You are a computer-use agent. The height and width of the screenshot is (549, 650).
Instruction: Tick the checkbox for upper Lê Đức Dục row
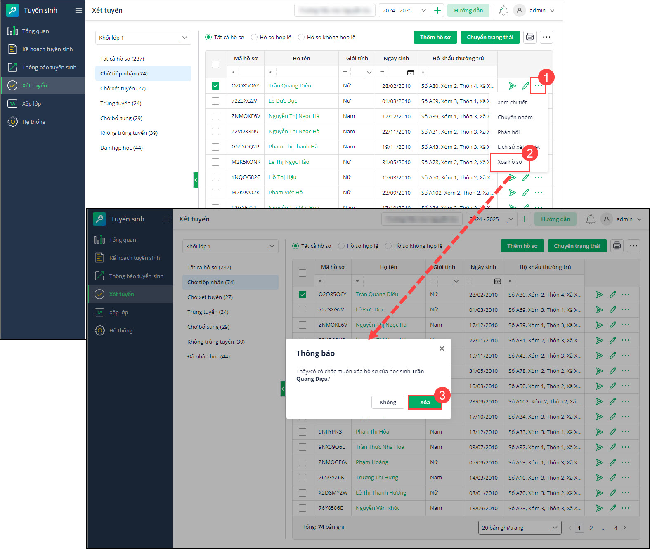215,101
